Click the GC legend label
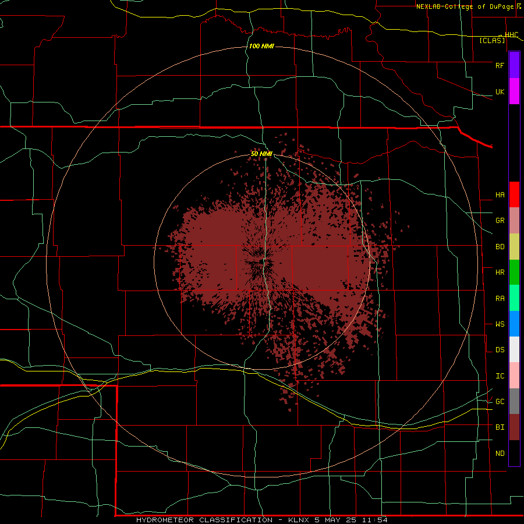The width and height of the screenshot is (524, 524). point(500,402)
